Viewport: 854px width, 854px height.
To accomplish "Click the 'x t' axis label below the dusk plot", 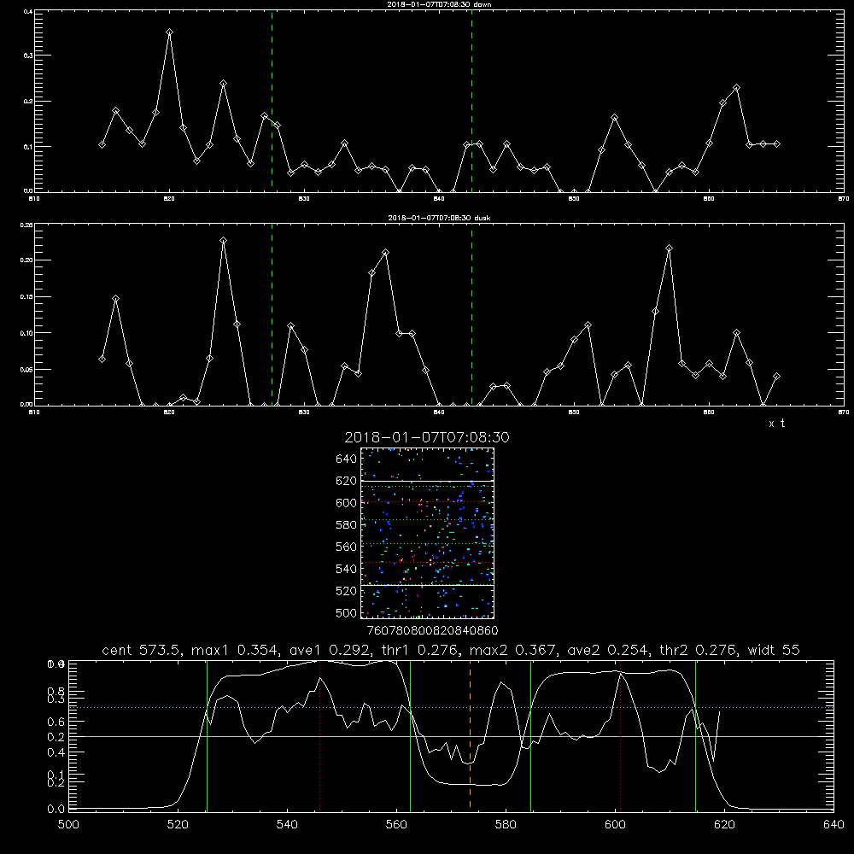I will pyautogui.click(x=776, y=424).
